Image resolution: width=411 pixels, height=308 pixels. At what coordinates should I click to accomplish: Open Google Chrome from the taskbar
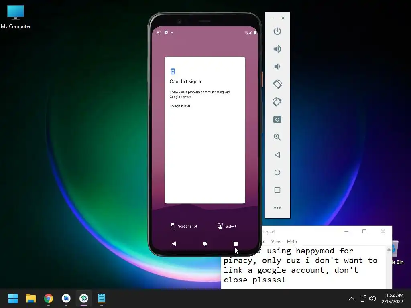coord(48,298)
